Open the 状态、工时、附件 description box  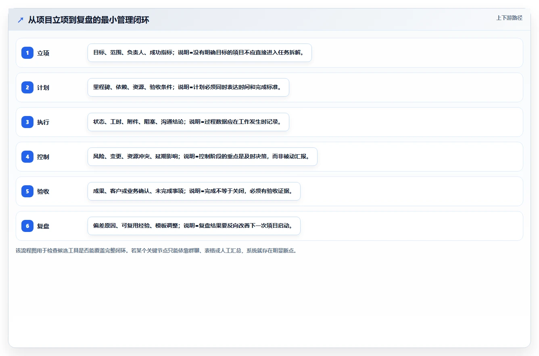[188, 122]
